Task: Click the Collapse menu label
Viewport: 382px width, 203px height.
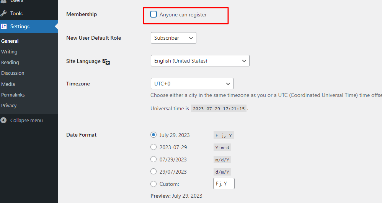Action: click(26, 121)
